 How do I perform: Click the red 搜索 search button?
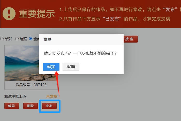coord(131,39)
